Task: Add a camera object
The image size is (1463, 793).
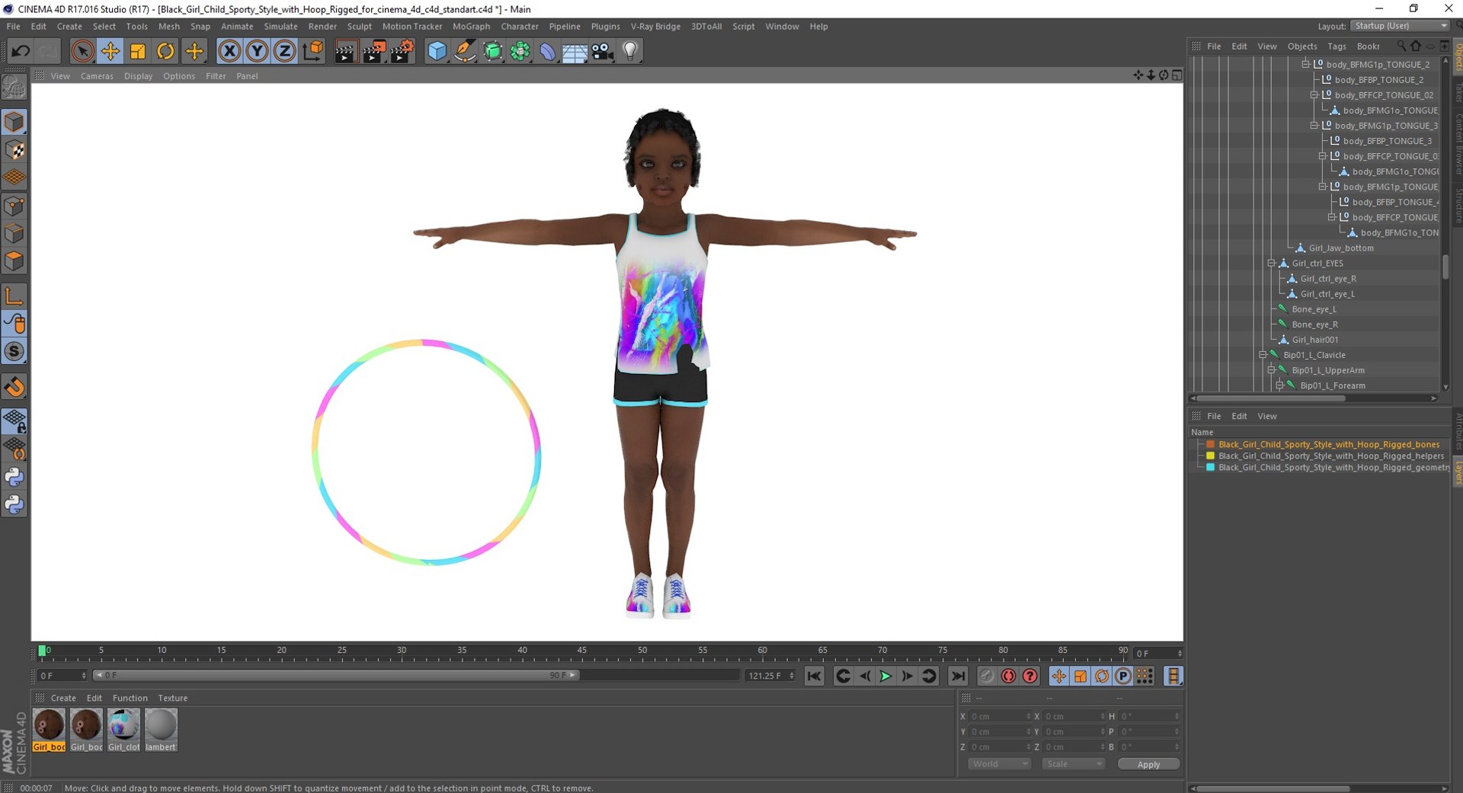Action: coord(603,51)
